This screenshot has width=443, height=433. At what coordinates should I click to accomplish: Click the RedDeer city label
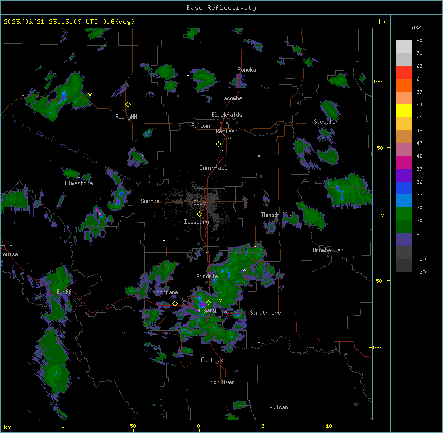pos(226,131)
